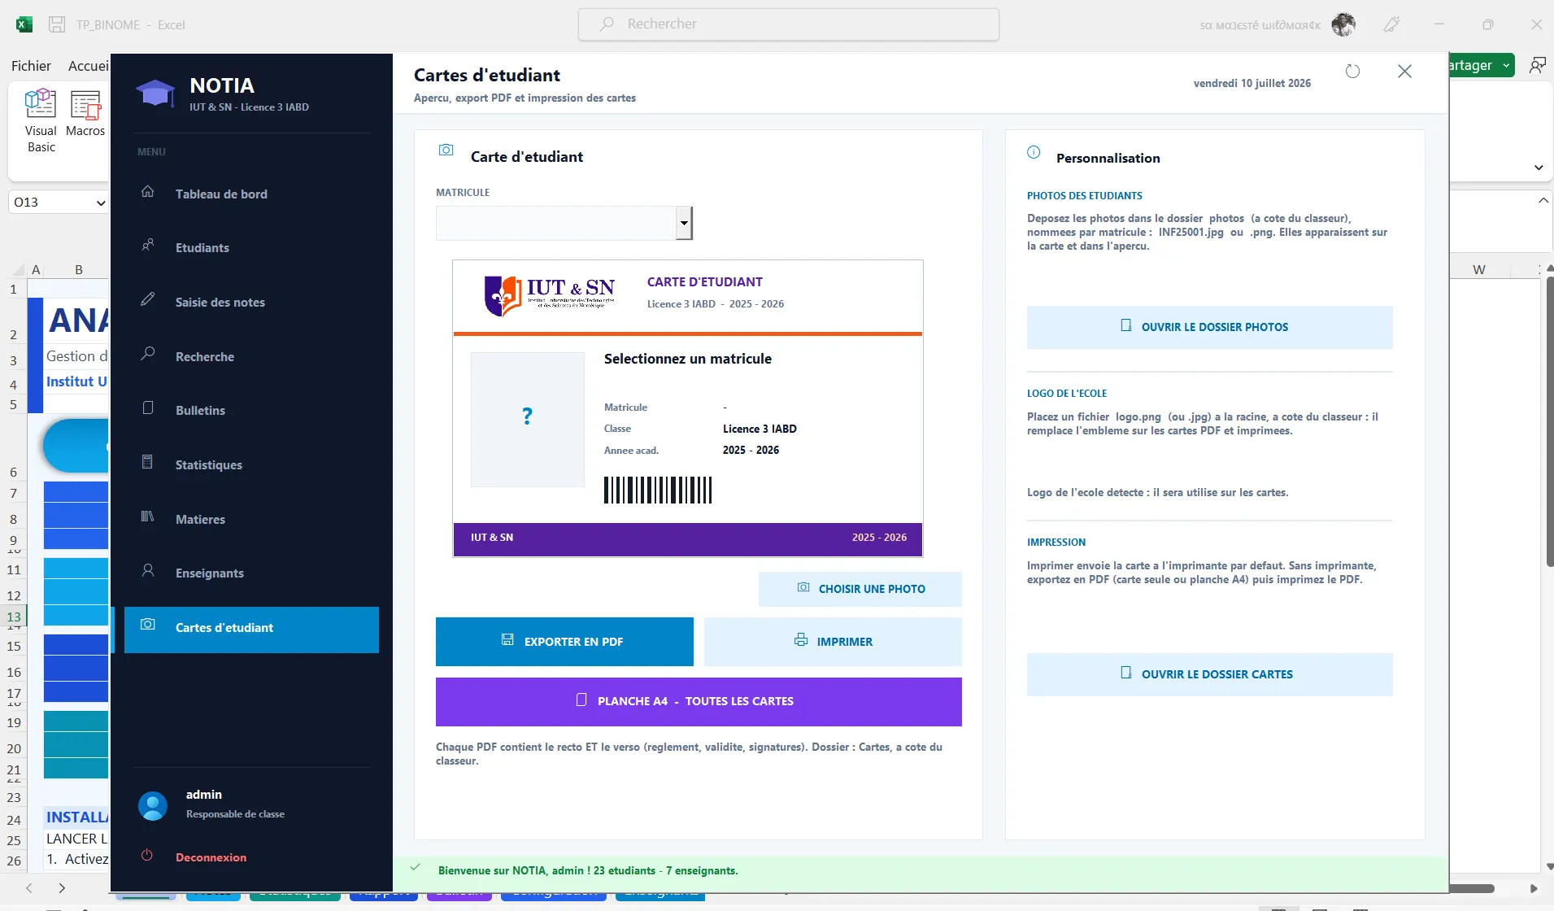Image resolution: width=1554 pixels, height=911 pixels.
Task: Click the magnifier icon beside Recherche
Action: click(147, 354)
